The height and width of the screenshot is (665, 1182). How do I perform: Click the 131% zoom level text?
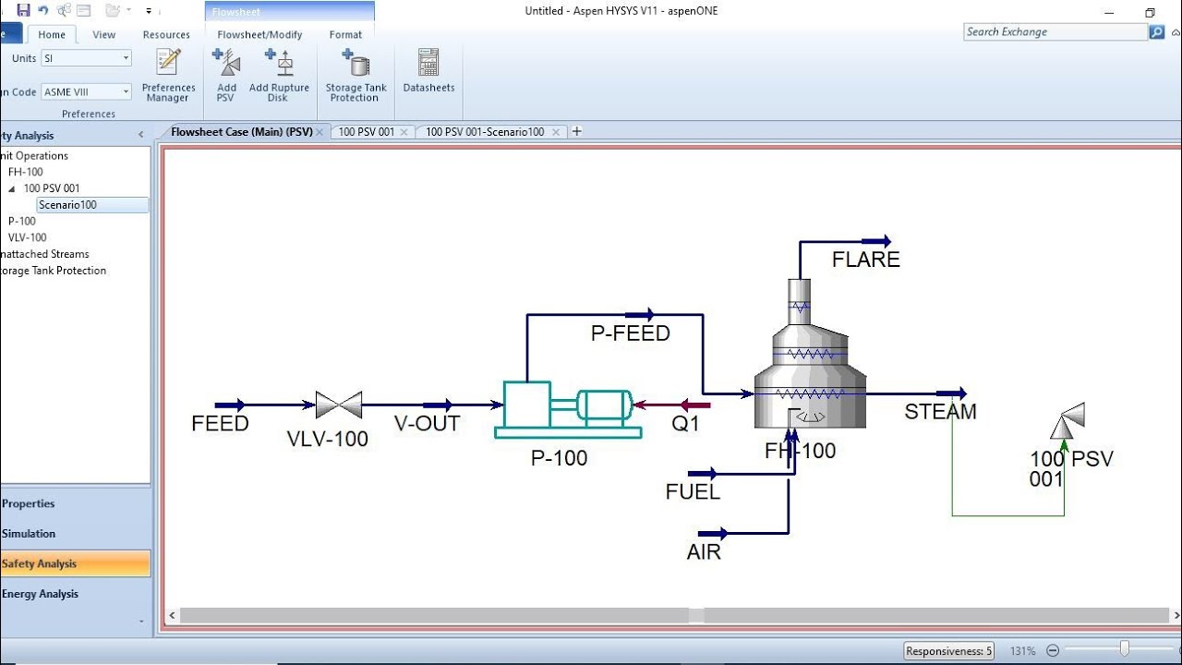1022,651
